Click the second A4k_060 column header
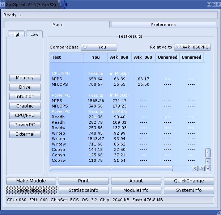Screen dimensions: 221x215 144,57
